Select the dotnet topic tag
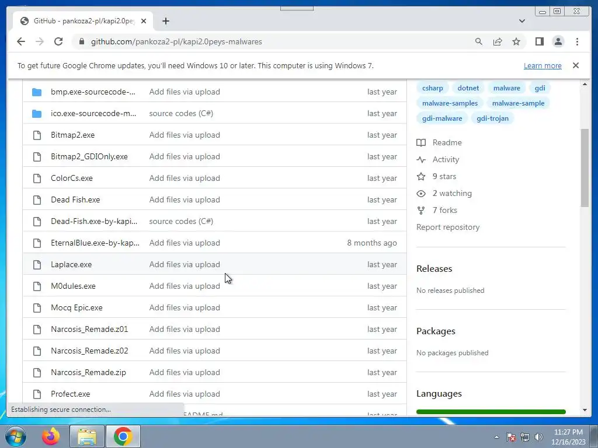Viewport: 598px width, 448px height. click(x=468, y=88)
